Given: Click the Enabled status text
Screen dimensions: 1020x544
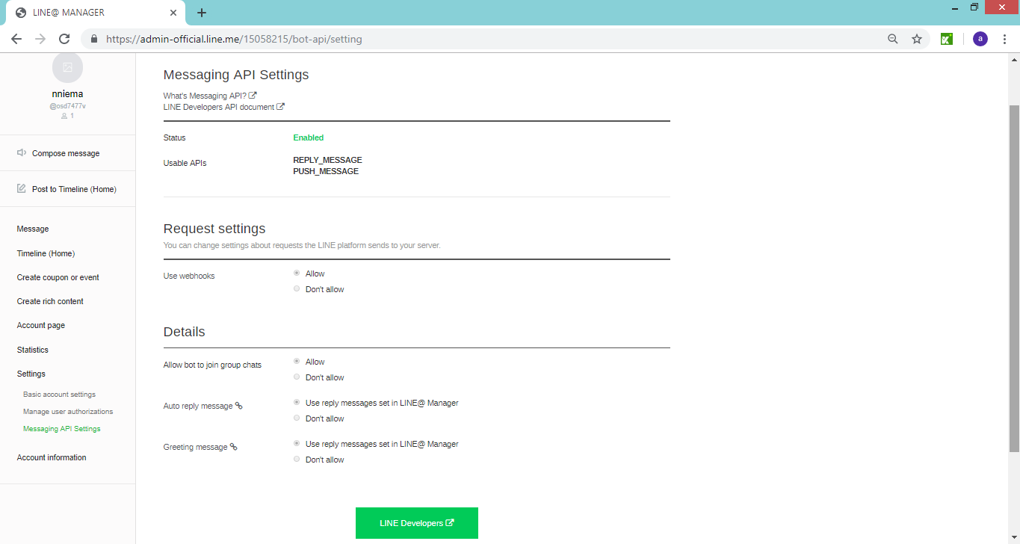Looking at the screenshot, I should 309,137.
